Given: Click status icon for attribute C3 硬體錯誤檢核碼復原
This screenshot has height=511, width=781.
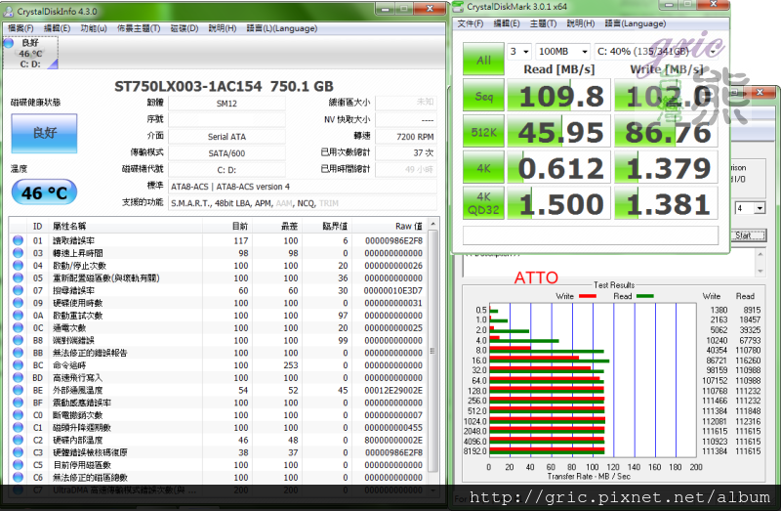Looking at the screenshot, I should (18, 452).
